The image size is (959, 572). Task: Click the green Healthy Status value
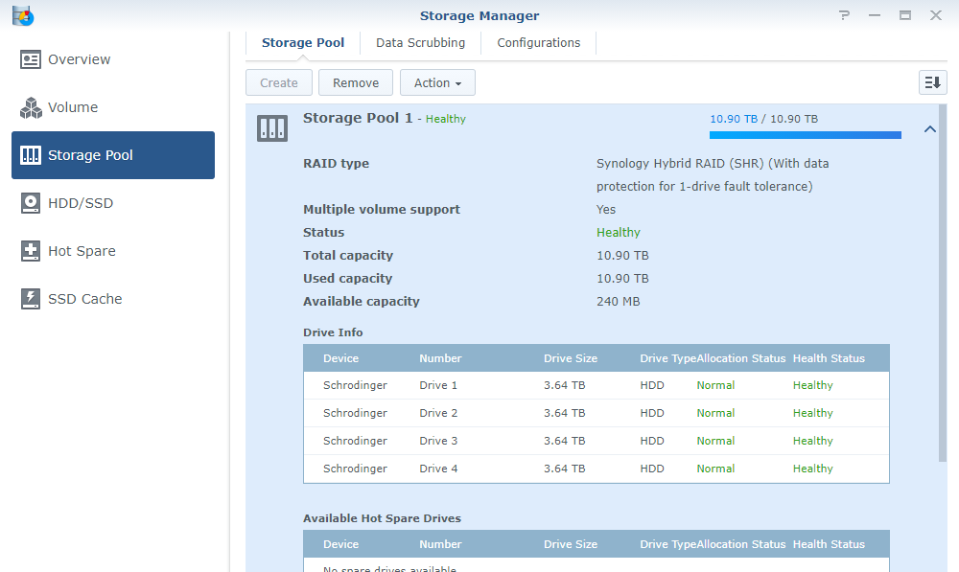coord(619,232)
